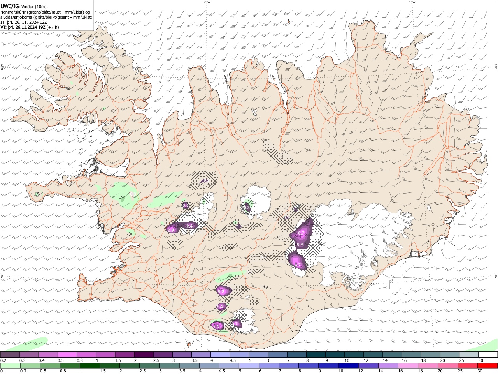This screenshot has width=498, height=374.
Task: Click upper legend swatch between 8 and 9
Action: [x=316, y=355]
